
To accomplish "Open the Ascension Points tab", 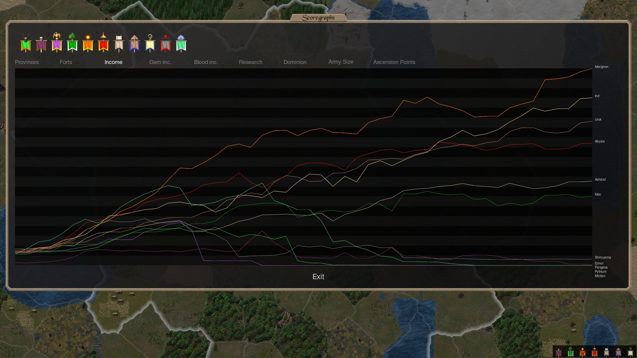I will [x=394, y=62].
